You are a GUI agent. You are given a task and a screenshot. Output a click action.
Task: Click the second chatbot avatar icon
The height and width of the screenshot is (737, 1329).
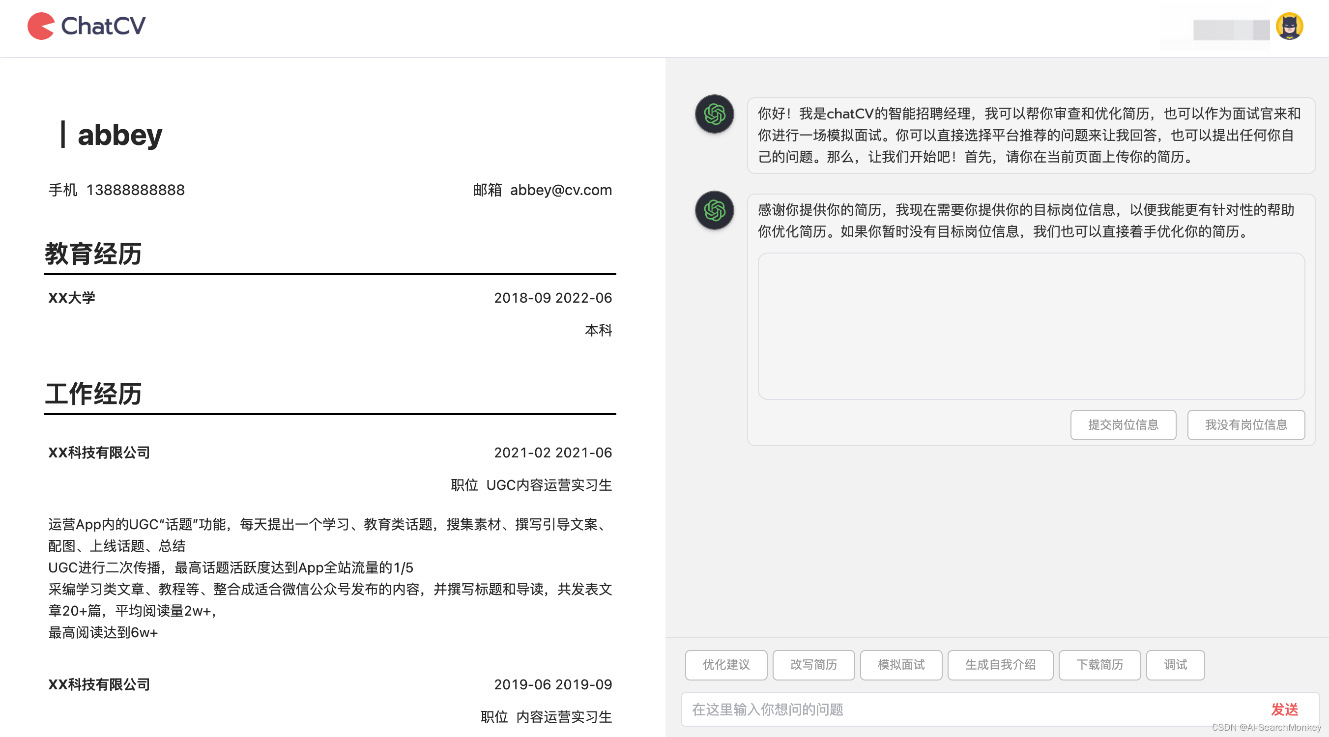714,210
